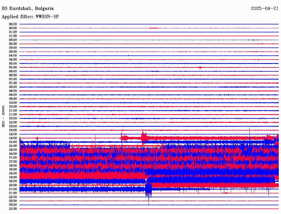
Task: Click the 14:30 time label
Action: click(x=13, y=138)
